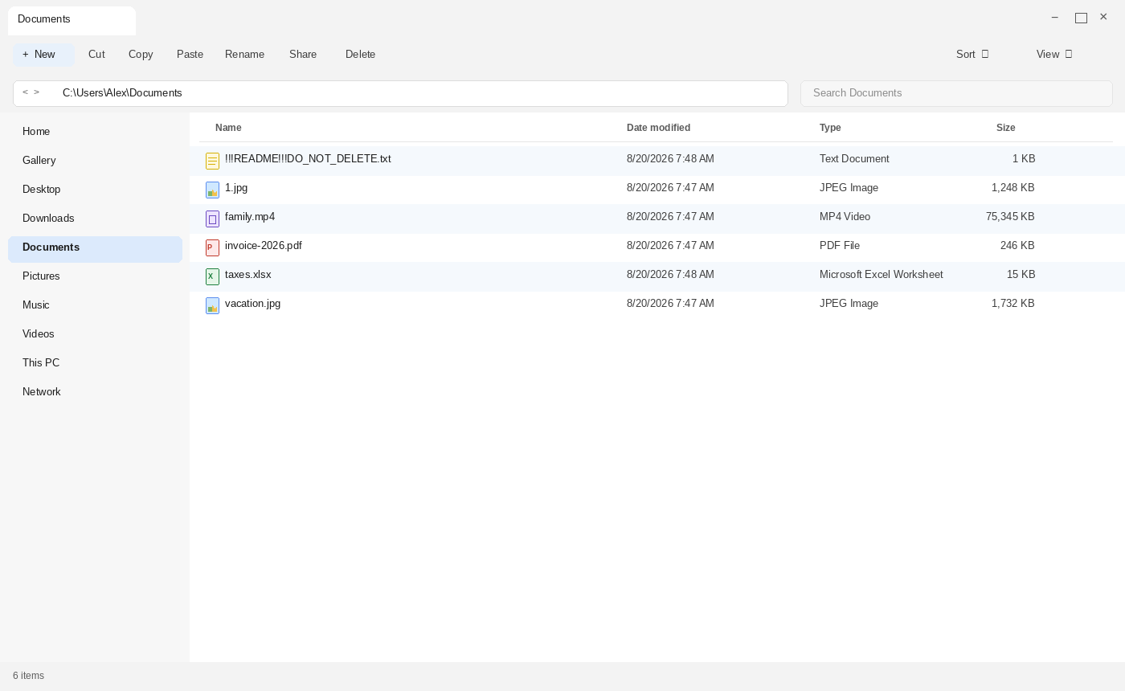Open Gallery in the sidebar
The width and height of the screenshot is (1125, 691).
pos(95,161)
